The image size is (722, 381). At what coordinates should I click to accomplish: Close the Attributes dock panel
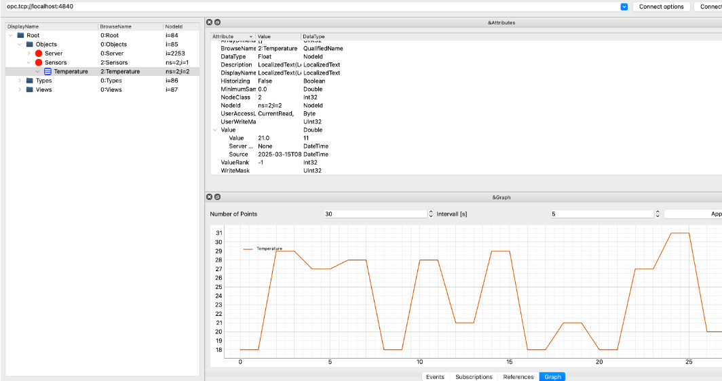(210, 22)
